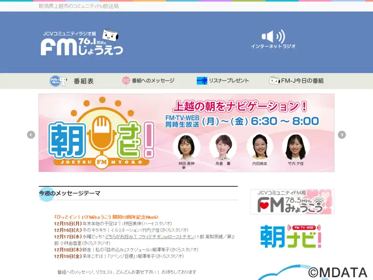This screenshot has height=280, width=373.
Task: Open the 番組表 program schedule menu
Action: tap(83, 81)
